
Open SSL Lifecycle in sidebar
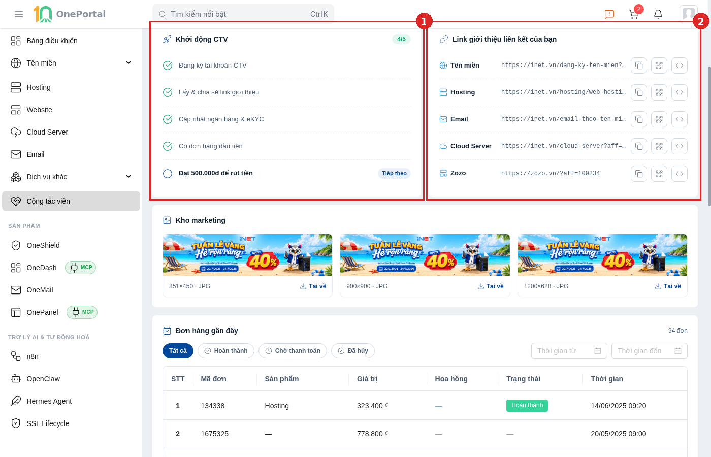(x=71, y=423)
